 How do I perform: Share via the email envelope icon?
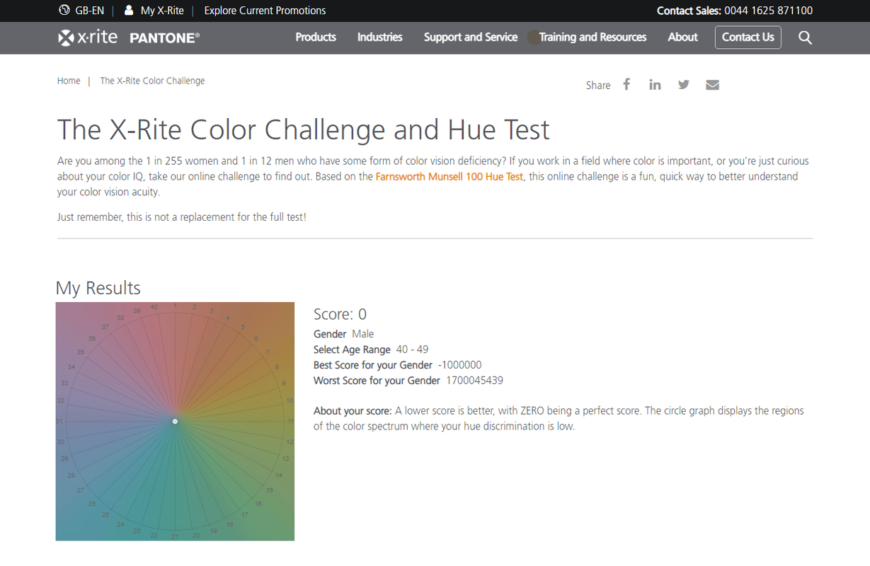pyautogui.click(x=712, y=85)
